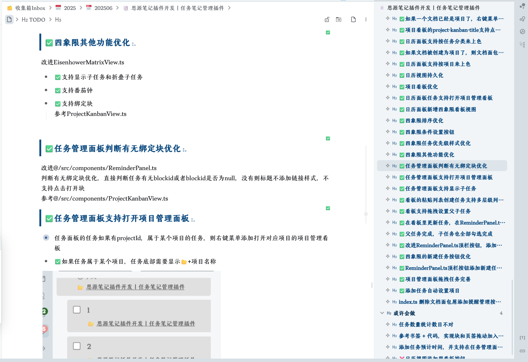The height and width of the screenshot is (362, 528).
Task: Select the H2 TODO breadcrumb item
Action: point(33,20)
